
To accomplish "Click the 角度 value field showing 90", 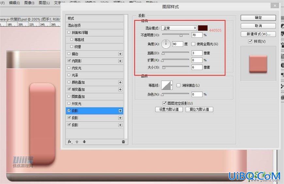I will (x=177, y=44).
